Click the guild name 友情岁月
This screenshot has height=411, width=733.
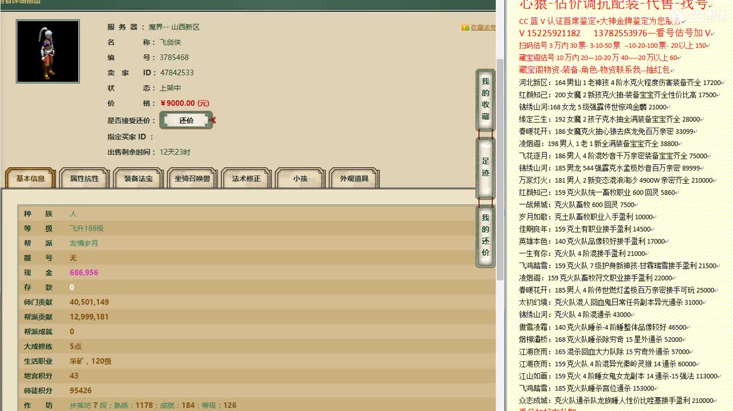click(84, 243)
